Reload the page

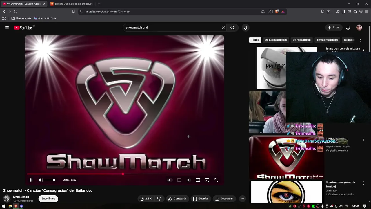(x=16, y=12)
